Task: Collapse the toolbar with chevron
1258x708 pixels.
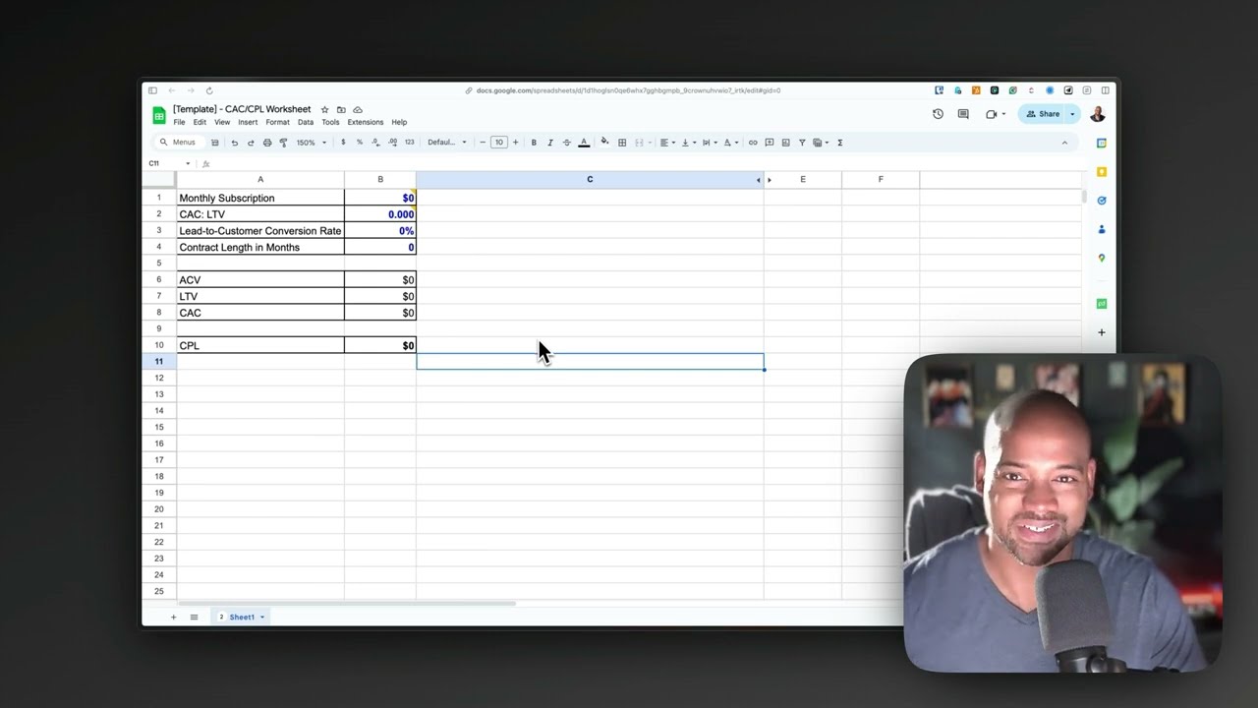Action: pos(1064,143)
